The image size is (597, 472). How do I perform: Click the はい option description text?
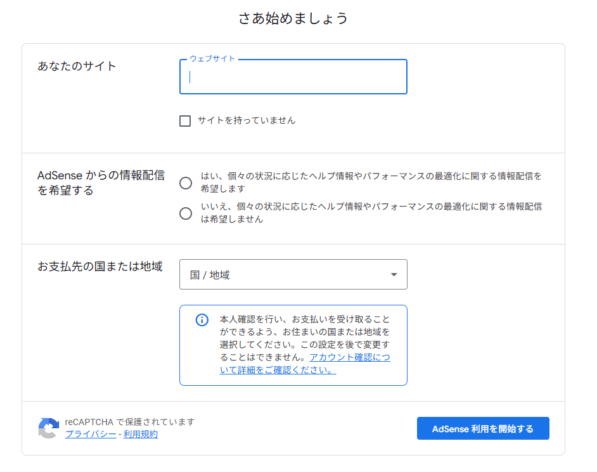(x=371, y=182)
